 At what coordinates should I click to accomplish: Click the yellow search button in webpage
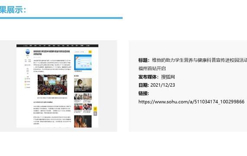(90, 52)
